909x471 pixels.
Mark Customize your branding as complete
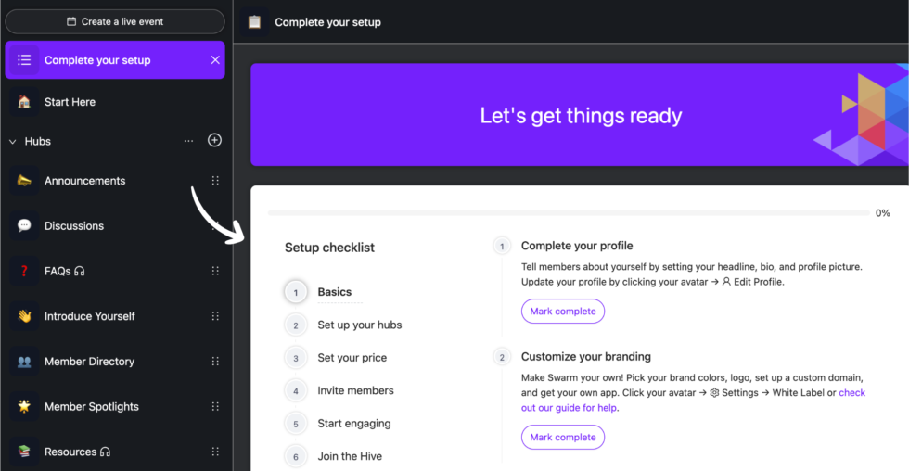click(x=563, y=437)
